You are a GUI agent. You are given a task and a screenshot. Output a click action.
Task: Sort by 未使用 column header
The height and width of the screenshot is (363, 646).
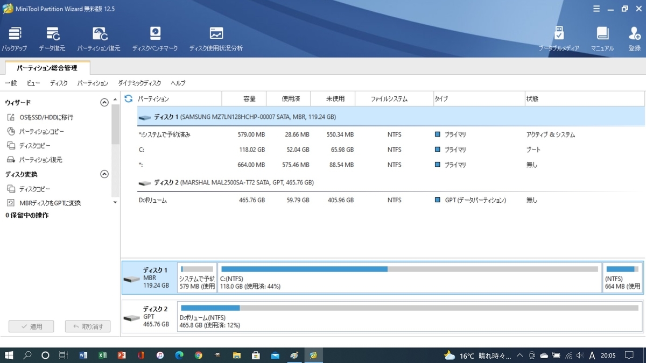(333, 99)
